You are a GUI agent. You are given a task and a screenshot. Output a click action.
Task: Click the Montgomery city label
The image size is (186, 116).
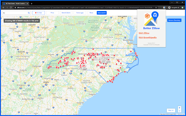[x=26, y=99]
